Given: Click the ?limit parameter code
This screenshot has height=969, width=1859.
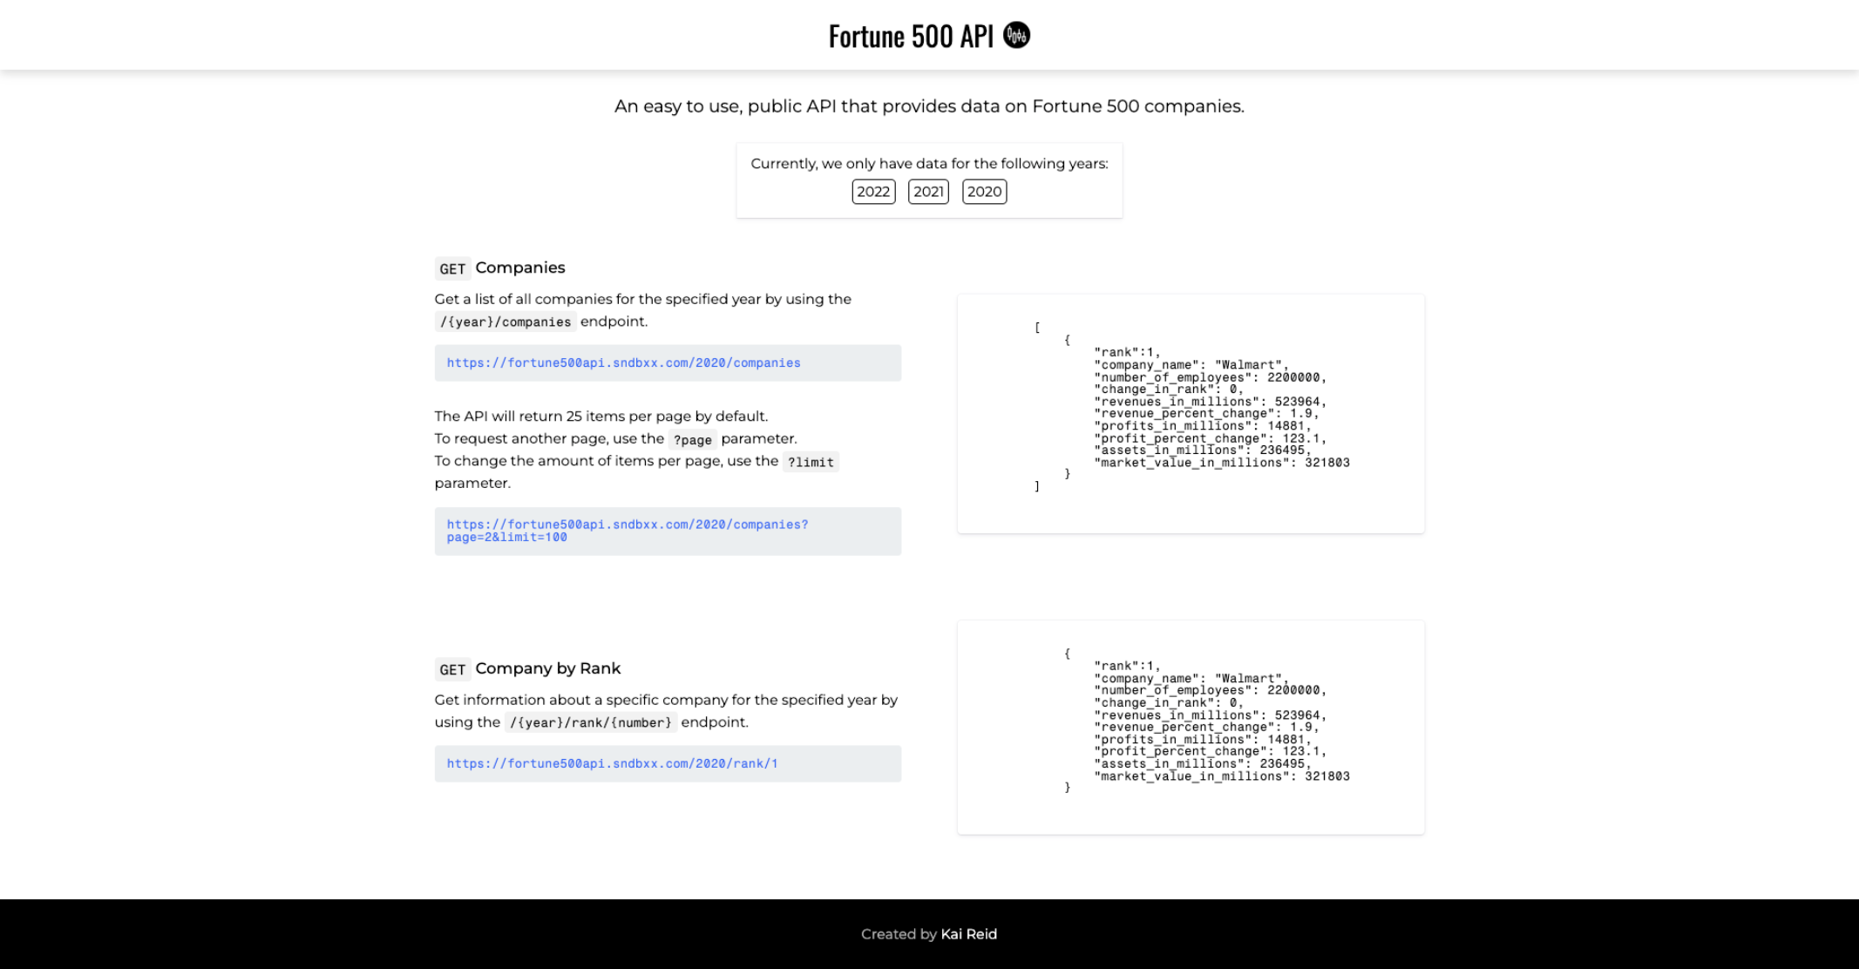Looking at the screenshot, I should pos(811,462).
